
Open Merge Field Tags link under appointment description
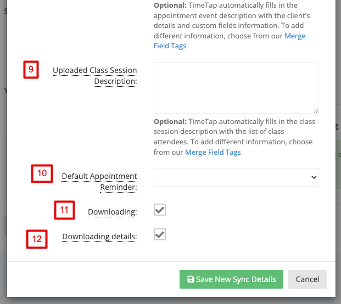click(x=230, y=41)
